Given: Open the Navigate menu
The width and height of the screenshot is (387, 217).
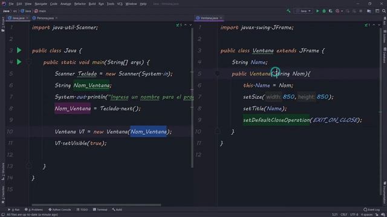Looking at the screenshot, I should 41,4.
